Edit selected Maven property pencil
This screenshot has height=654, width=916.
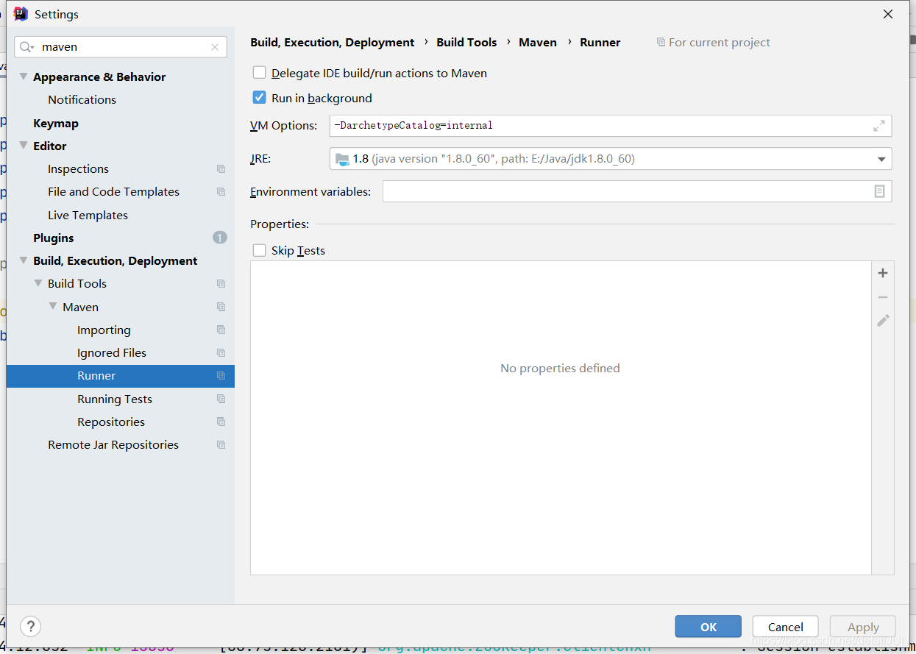tap(883, 321)
